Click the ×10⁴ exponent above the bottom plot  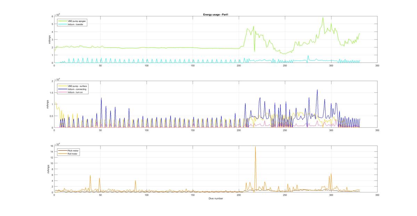pyautogui.click(x=58, y=144)
